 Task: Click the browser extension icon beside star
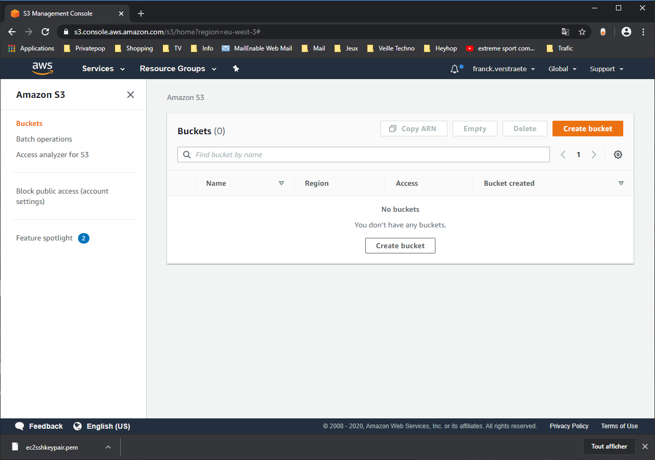[603, 32]
